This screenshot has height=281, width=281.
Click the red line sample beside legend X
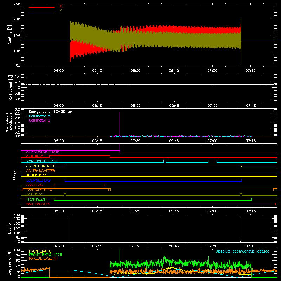tap(42, 7)
